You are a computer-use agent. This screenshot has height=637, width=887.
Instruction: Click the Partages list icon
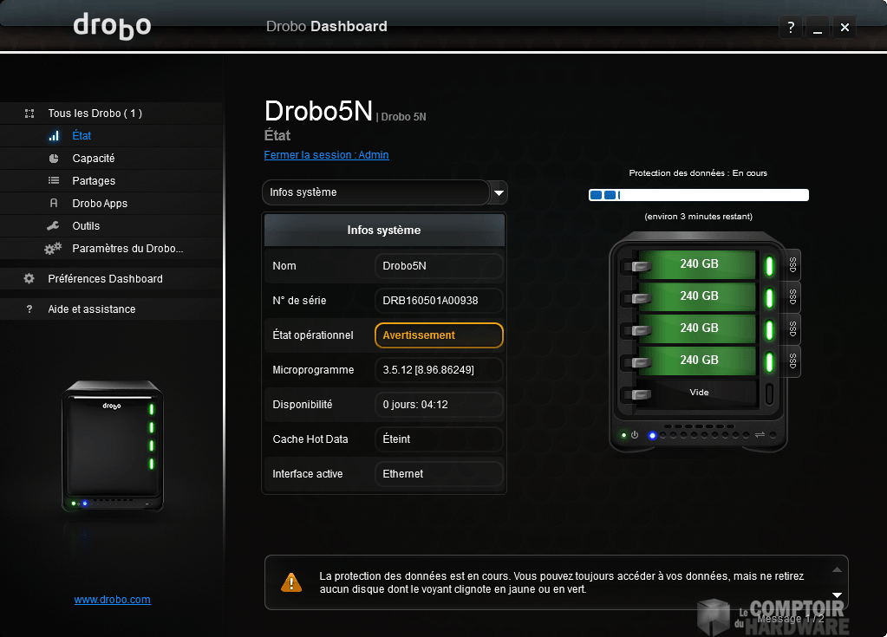click(54, 181)
